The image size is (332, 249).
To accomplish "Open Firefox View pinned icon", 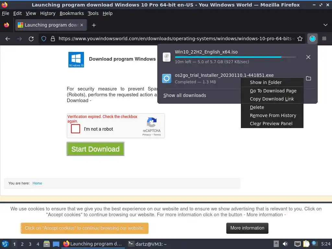I will [6, 25].
